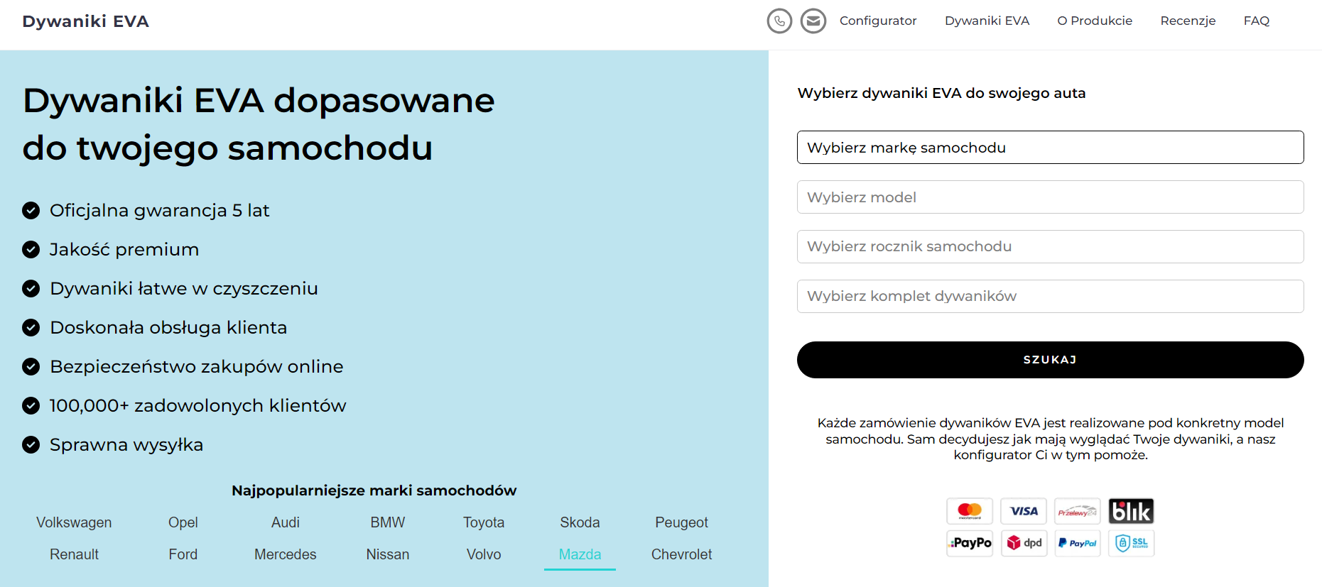Screen dimensions: 1322x587
Task: Click the PayPal payment logo
Action: pyautogui.click(x=1078, y=543)
